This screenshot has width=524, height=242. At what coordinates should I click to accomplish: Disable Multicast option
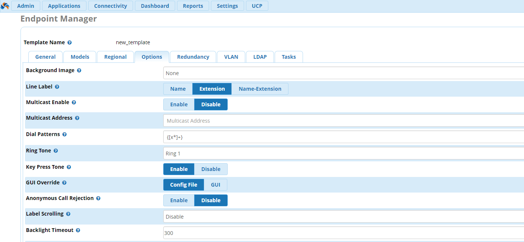pyautogui.click(x=211, y=104)
